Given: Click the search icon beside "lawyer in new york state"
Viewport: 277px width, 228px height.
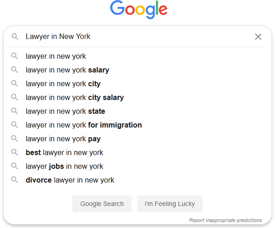Looking at the screenshot, I should [15, 111].
